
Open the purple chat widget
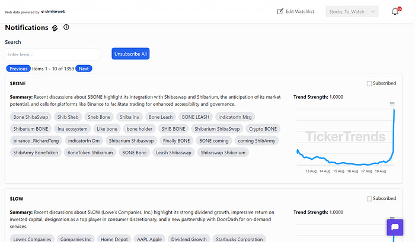pyautogui.click(x=395, y=227)
